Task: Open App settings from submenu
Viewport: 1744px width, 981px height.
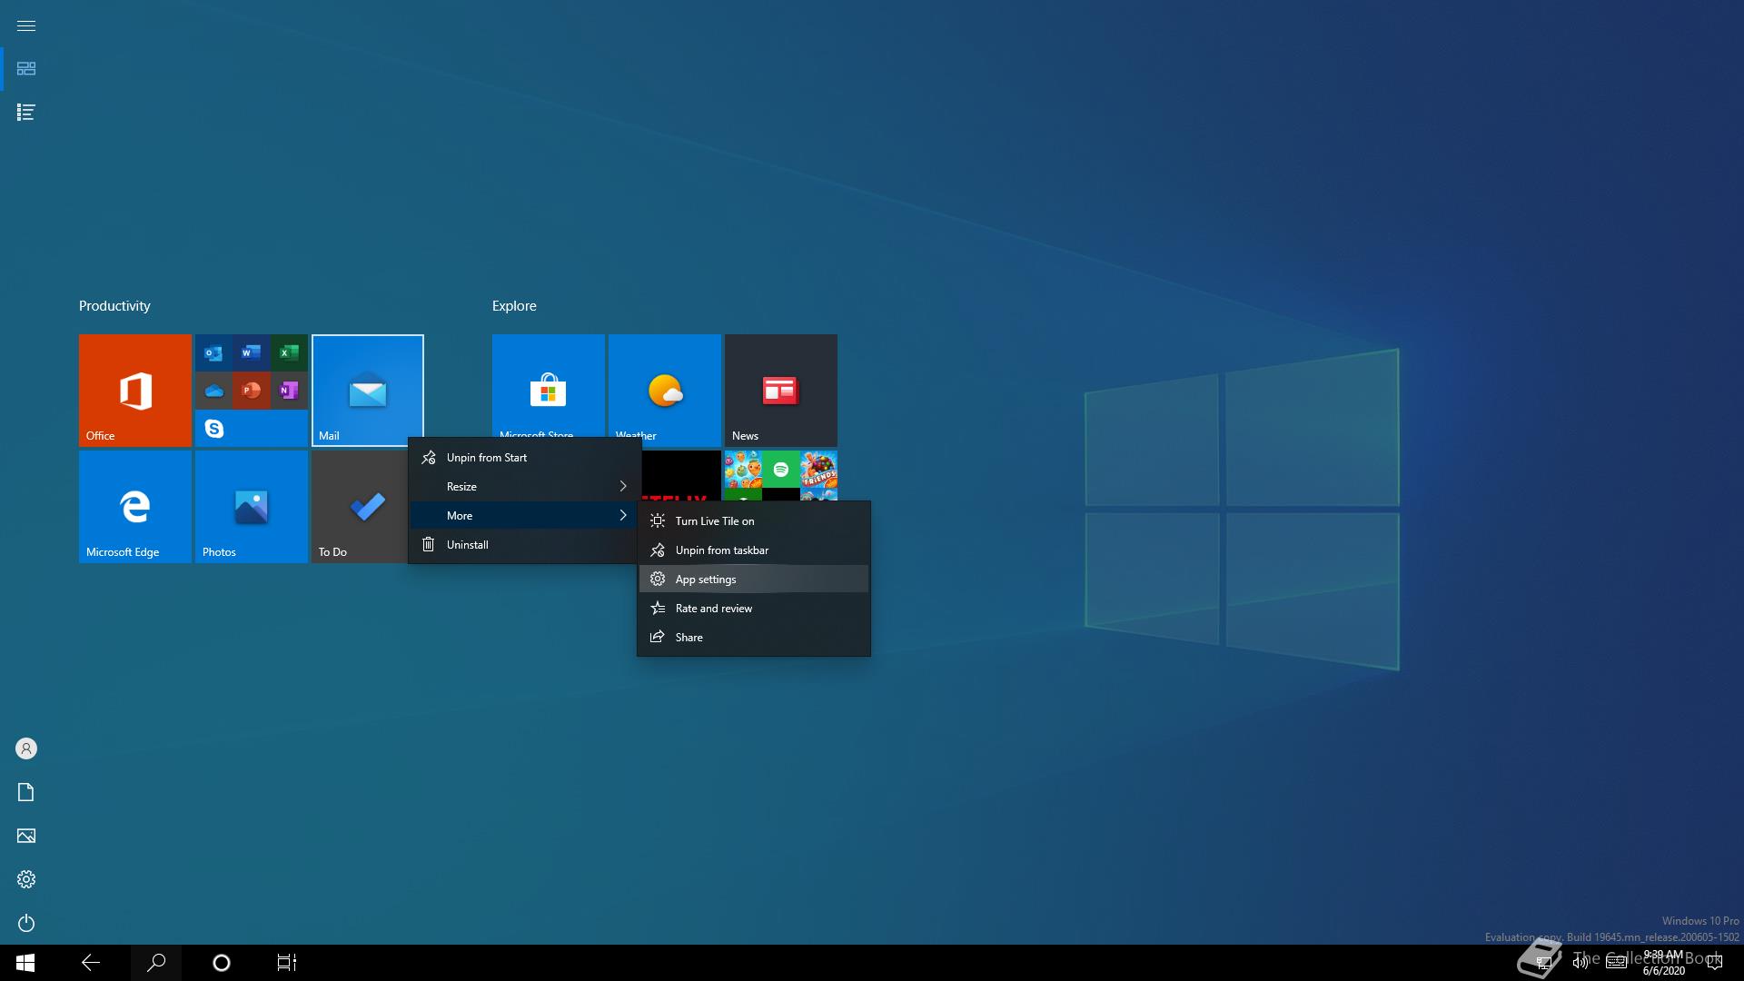Action: pyautogui.click(x=754, y=580)
